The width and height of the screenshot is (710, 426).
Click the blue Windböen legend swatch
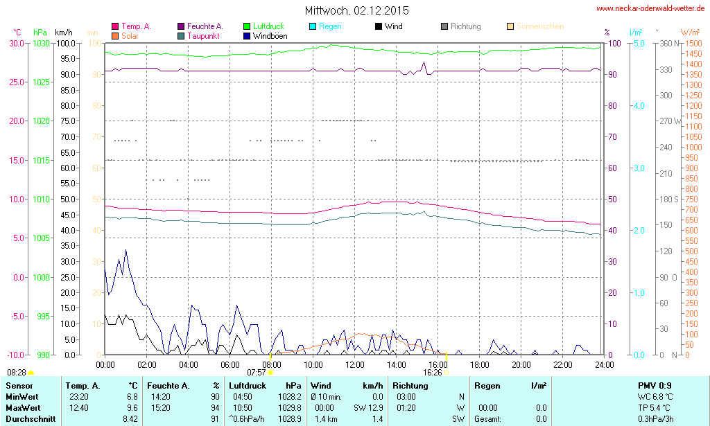click(247, 35)
